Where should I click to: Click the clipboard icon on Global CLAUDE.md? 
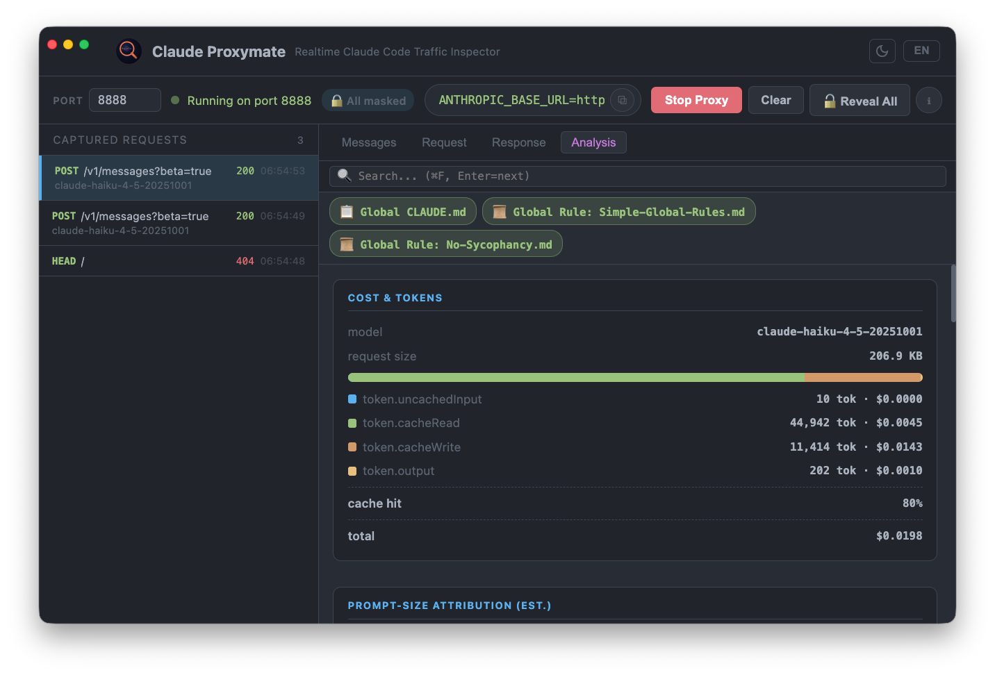(x=347, y=212)
